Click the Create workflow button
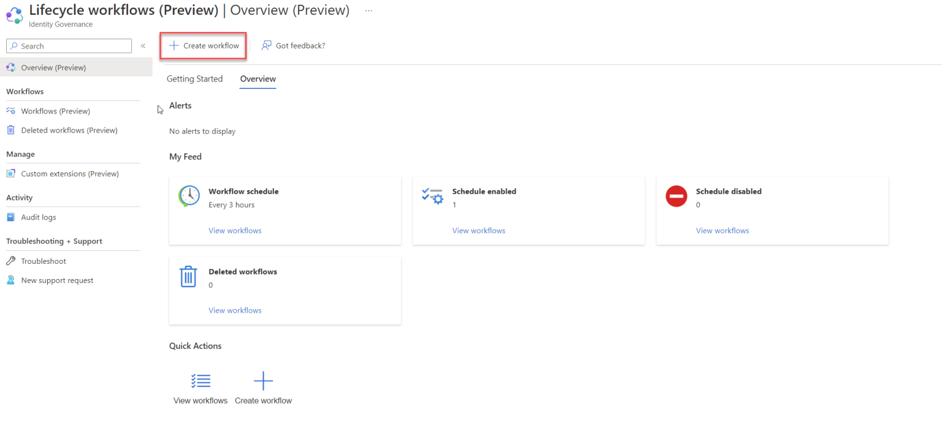Screen dimensions: 942x422 click(203, 45)
